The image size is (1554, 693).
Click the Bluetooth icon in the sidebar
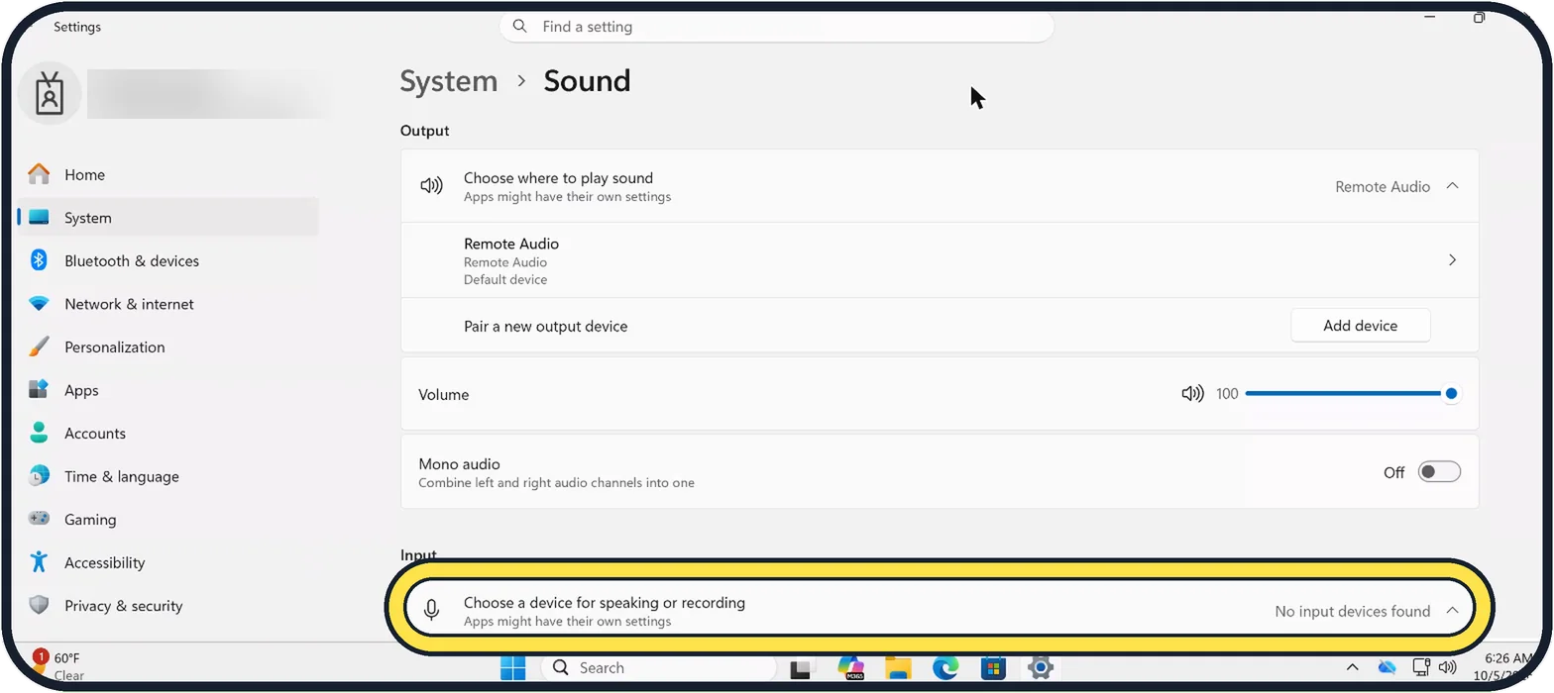point(39,260)
